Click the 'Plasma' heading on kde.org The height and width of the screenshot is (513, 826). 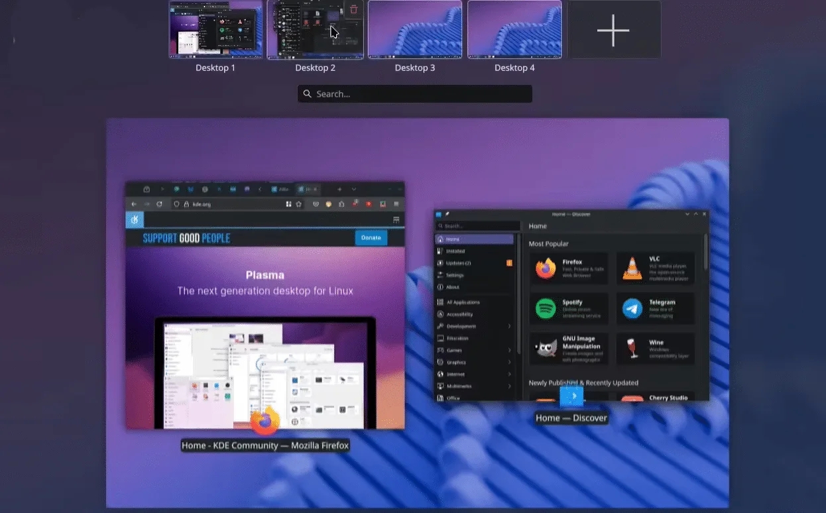[x=265, y=275]
